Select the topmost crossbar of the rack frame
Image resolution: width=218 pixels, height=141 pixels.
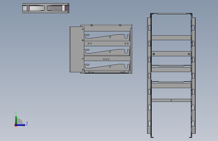pyautogui.click(x=171, y=38)
